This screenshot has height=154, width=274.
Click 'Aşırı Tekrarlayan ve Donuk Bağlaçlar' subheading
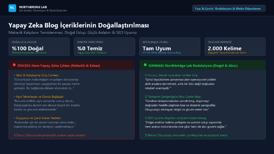pos(39,97)
